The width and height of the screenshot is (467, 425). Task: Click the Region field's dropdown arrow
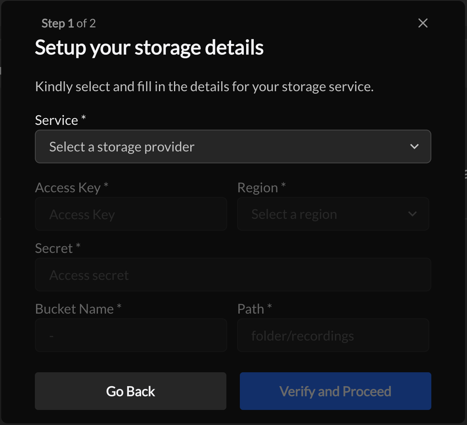tap(412, 214)
